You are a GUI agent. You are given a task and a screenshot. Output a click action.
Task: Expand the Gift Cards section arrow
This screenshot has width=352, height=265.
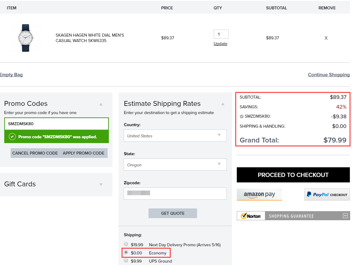coord(101,185)
